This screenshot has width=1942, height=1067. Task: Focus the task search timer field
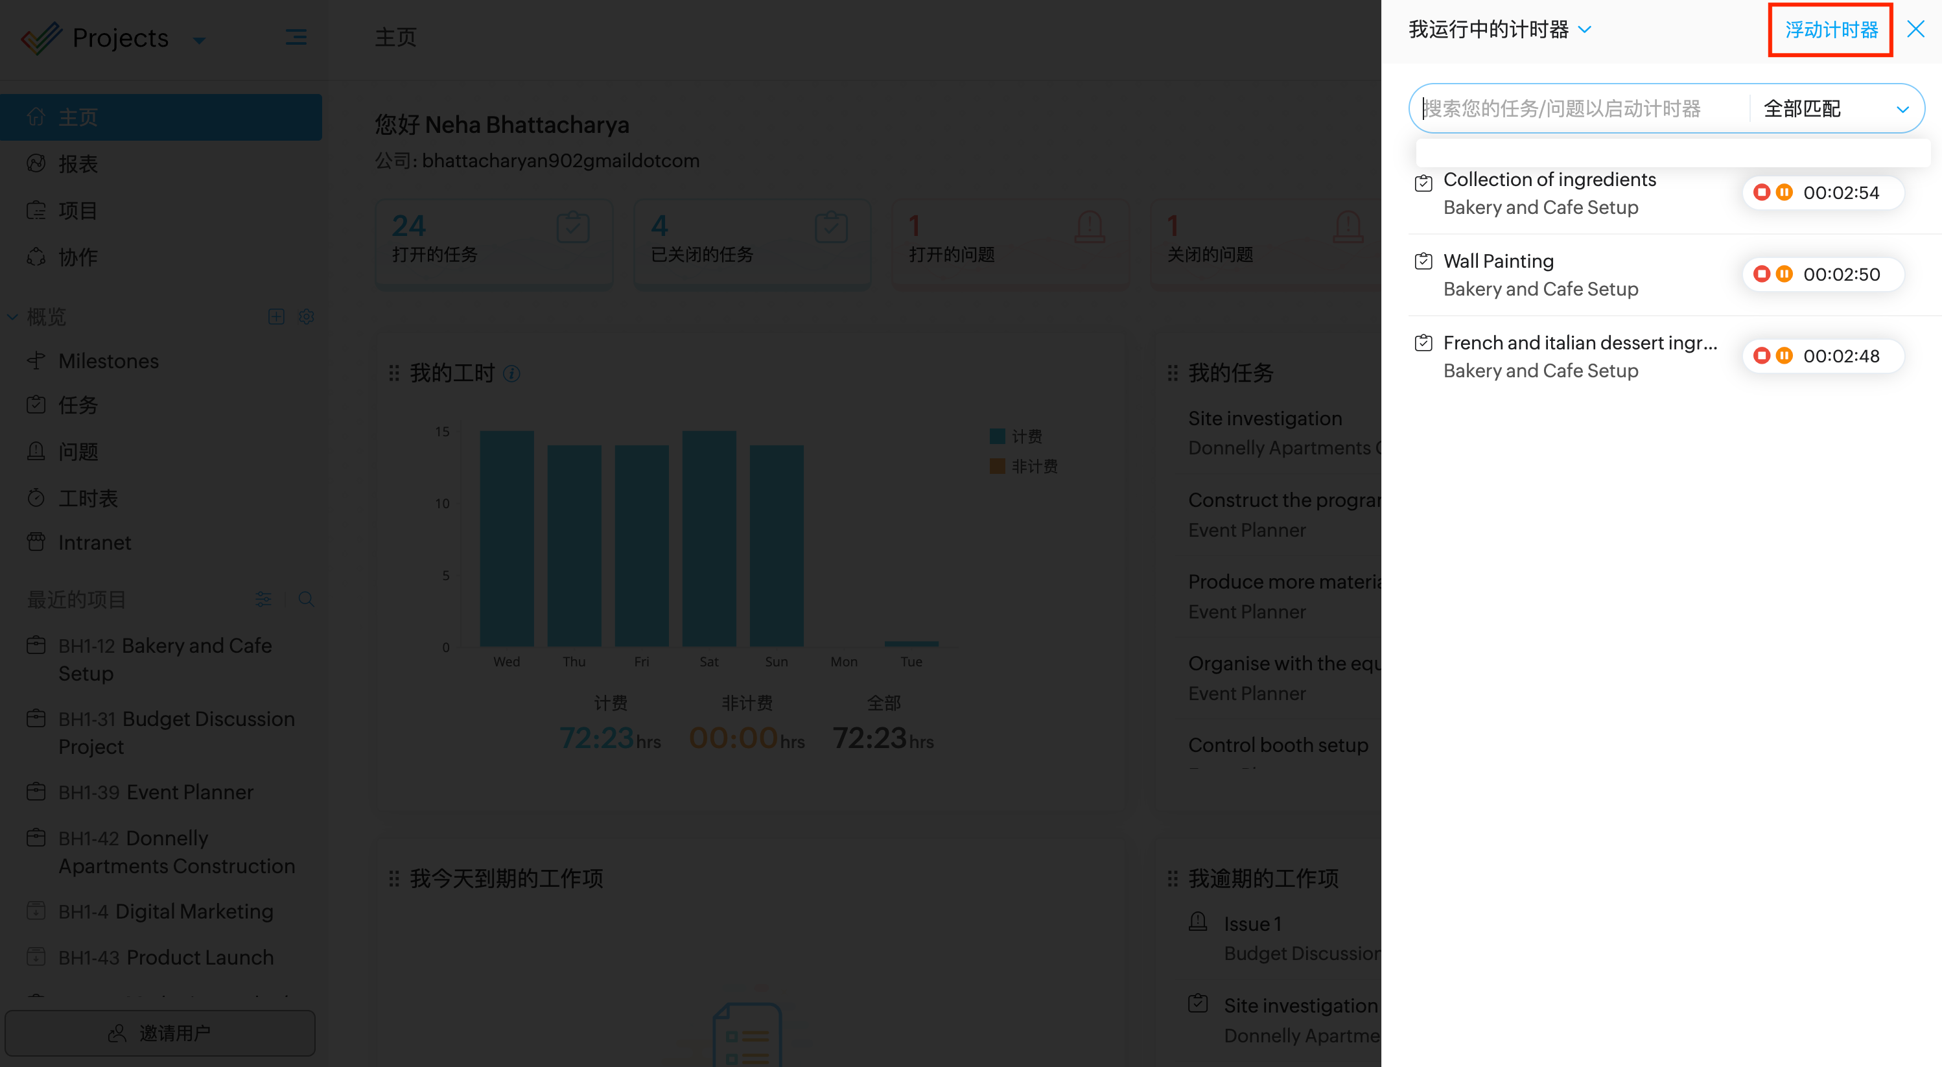click(1576, 109)
